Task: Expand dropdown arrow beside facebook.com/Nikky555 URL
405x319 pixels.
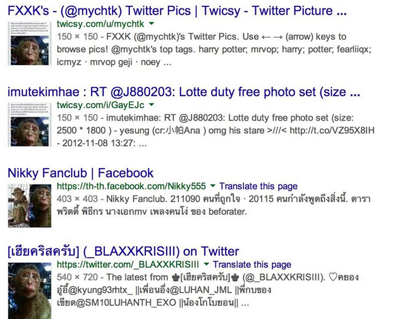Action: (213, 186)
